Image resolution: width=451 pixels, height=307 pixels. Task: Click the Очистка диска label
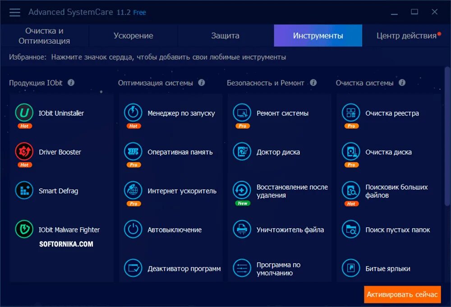pos(388,152)
